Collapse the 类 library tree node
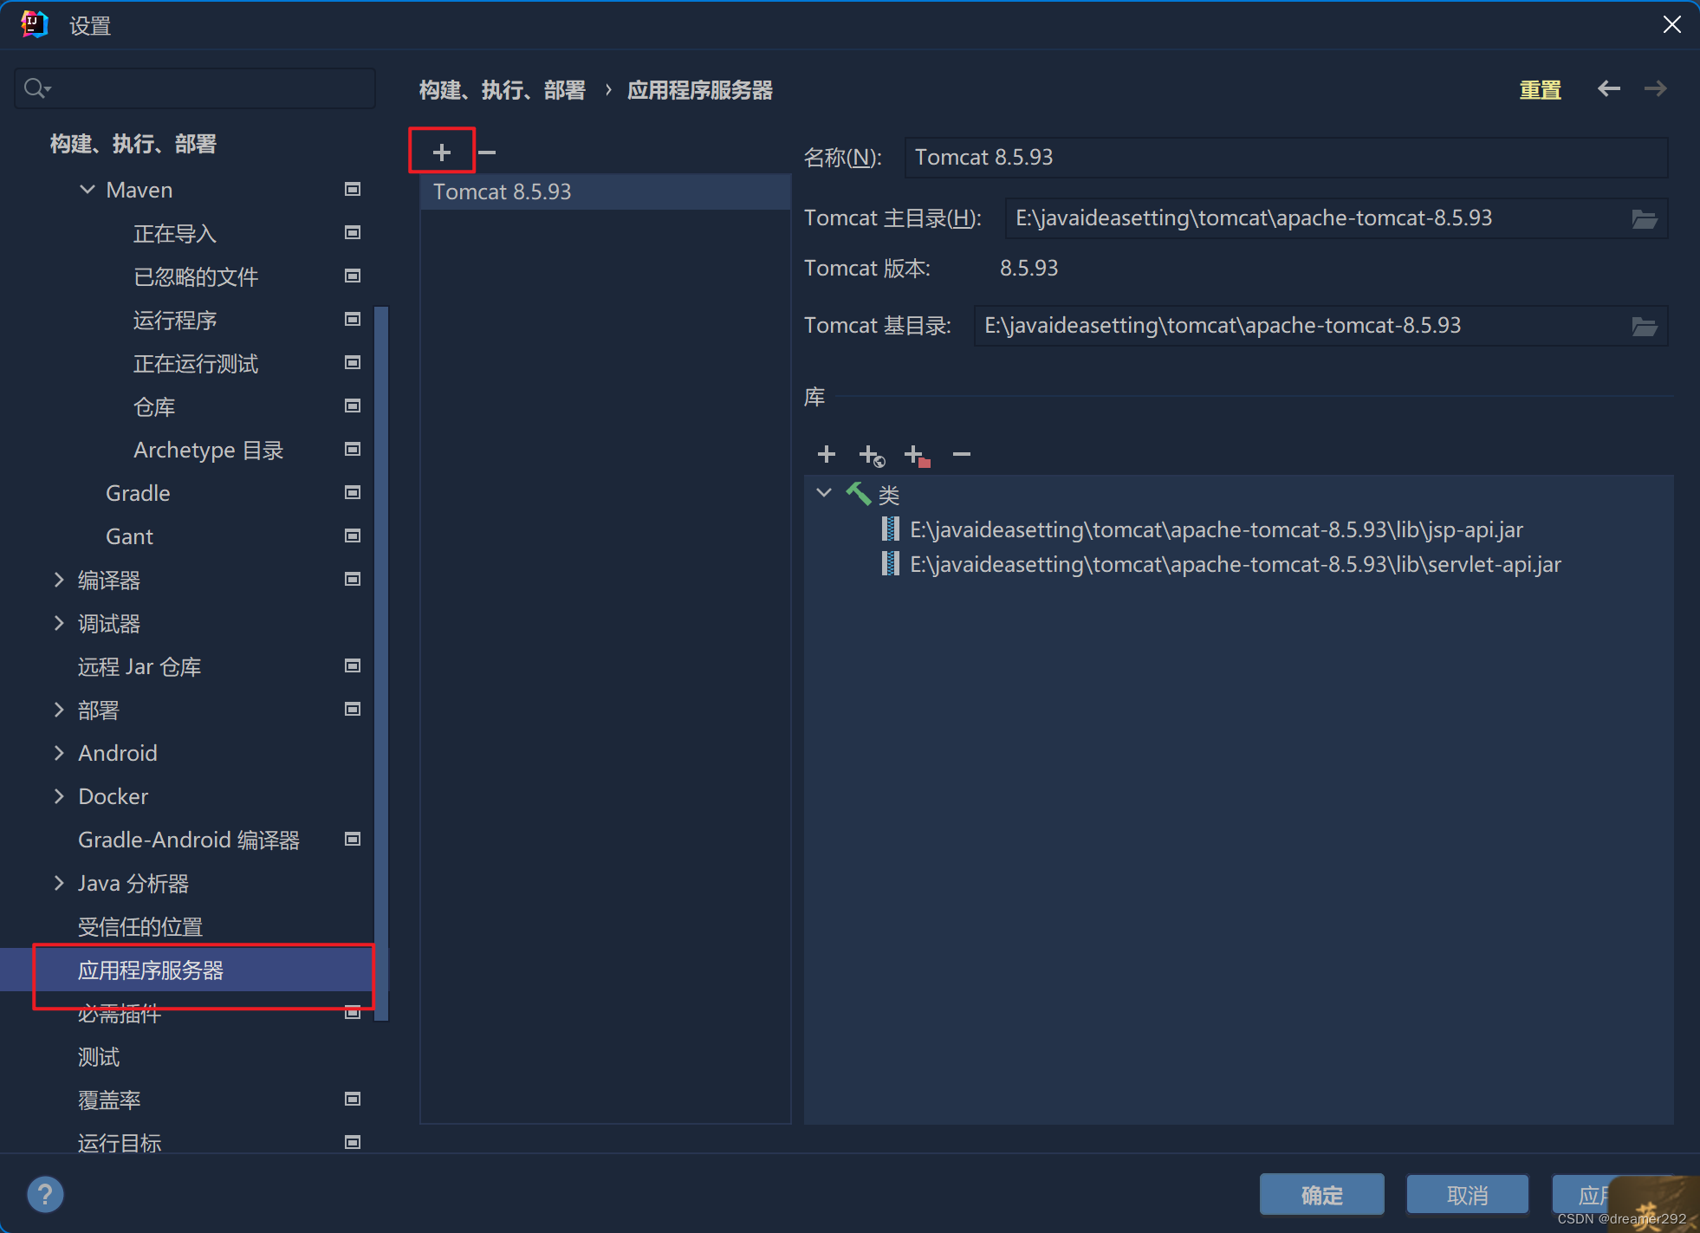This screenshot has height=1233, width=1700. [824, 493]
